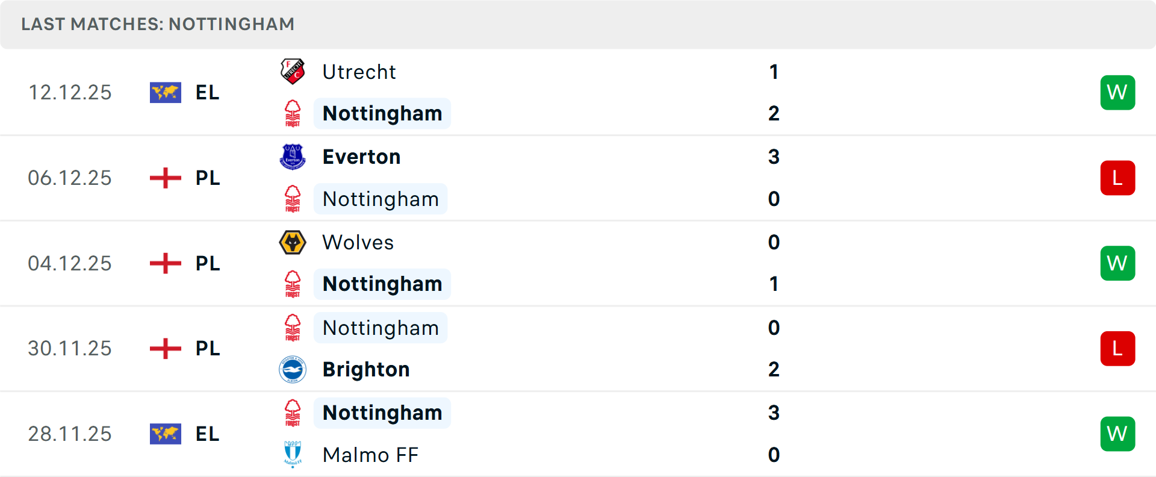
Task: Click the Everton club crest icon
Action: (x=293, y=157)
